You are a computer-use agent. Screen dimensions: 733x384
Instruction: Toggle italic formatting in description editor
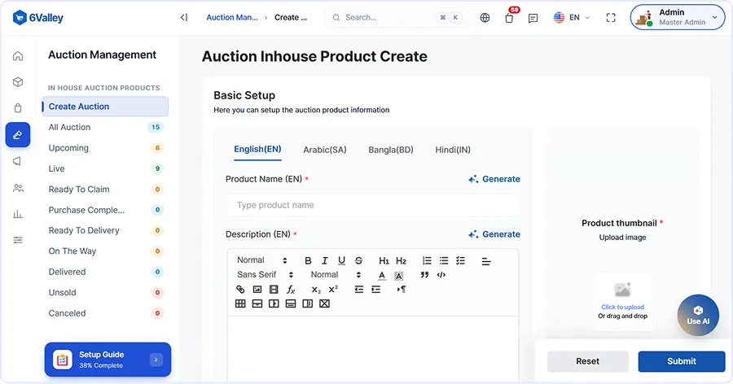tap(324, 260)
